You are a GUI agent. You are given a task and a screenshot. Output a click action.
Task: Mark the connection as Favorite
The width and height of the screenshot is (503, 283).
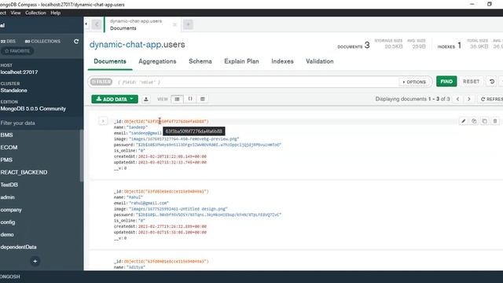click(17, 51)
